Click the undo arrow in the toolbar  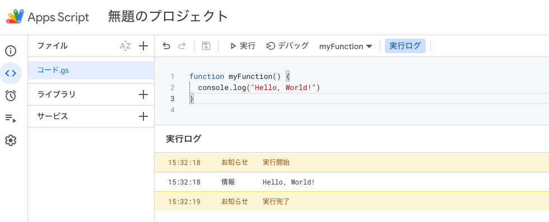(x=167, y=46)
